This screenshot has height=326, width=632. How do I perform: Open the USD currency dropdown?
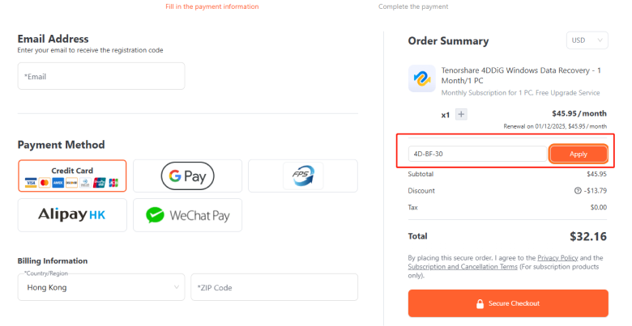point(587,40)
